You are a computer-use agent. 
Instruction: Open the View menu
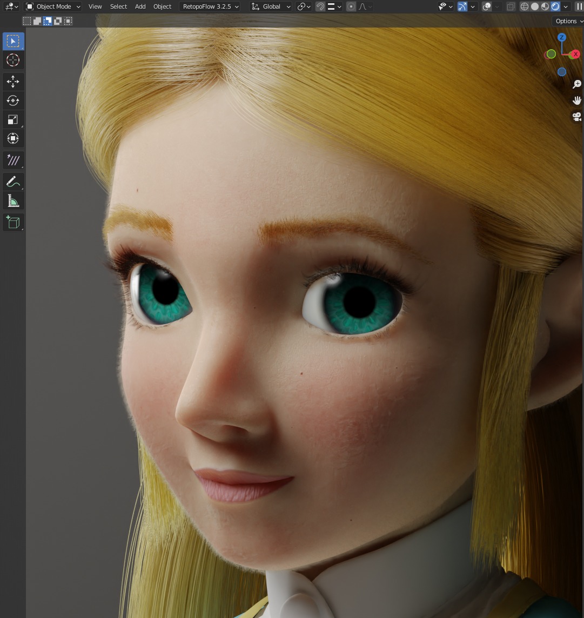95,6
